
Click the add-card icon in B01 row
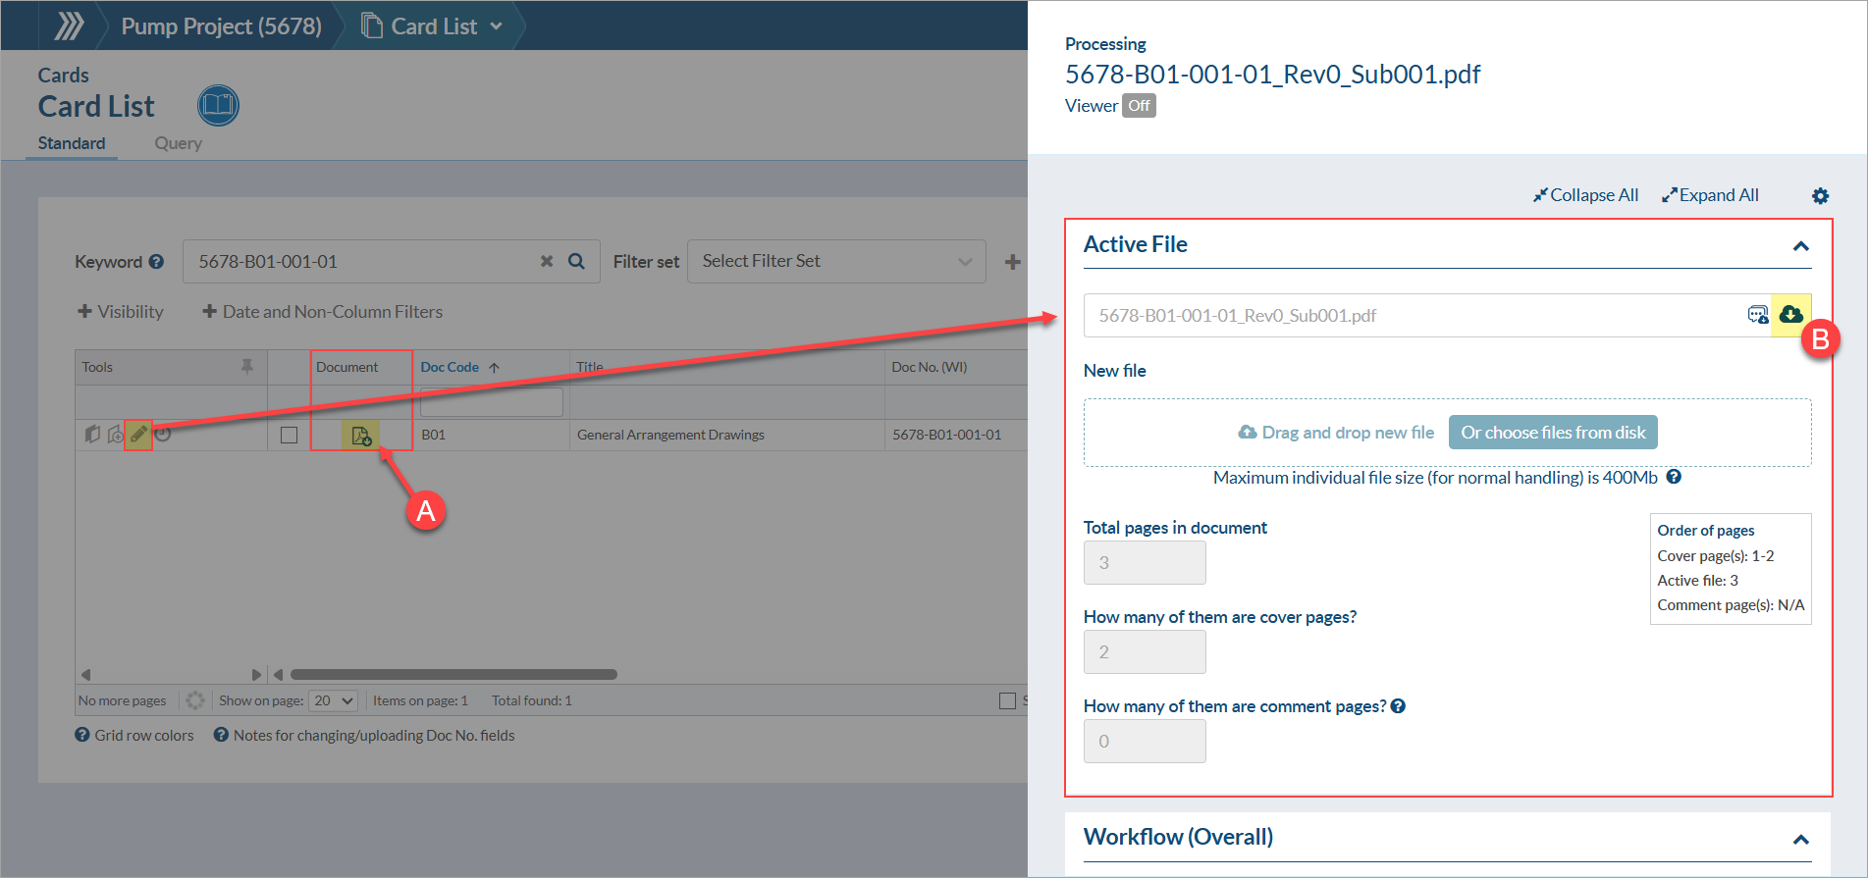click(115, 434)
